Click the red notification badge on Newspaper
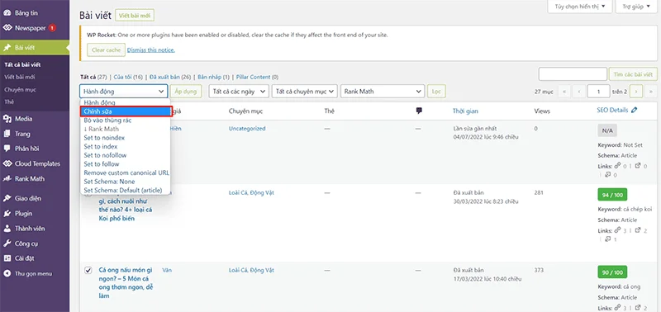Screen dimensions: 661x312 (52, 28)
